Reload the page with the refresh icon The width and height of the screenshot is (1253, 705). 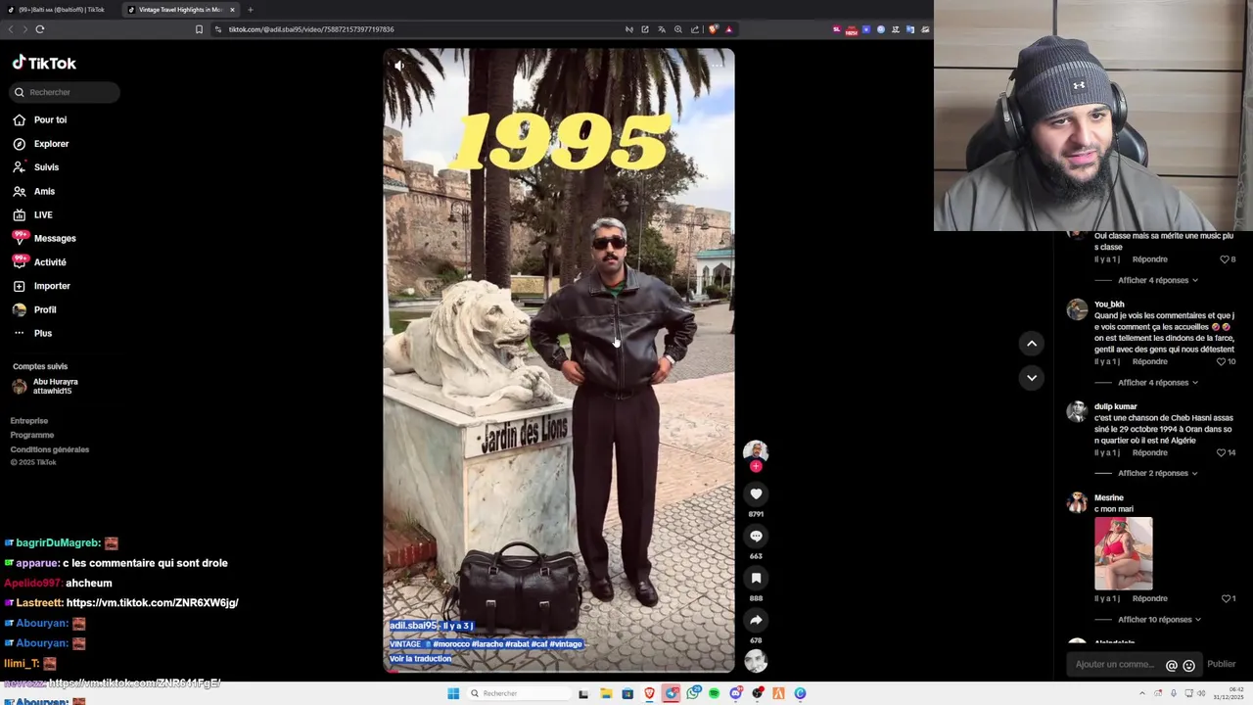(40, 29)
